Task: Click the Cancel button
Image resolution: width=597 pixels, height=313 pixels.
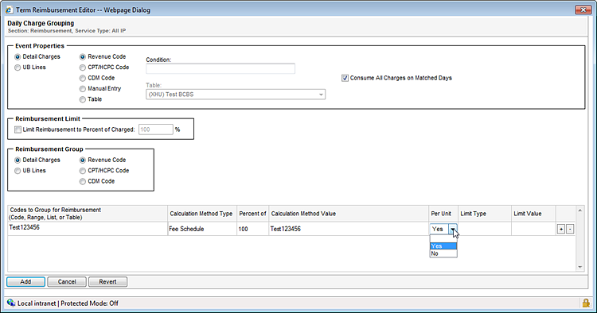Action: tap(67, 282)
